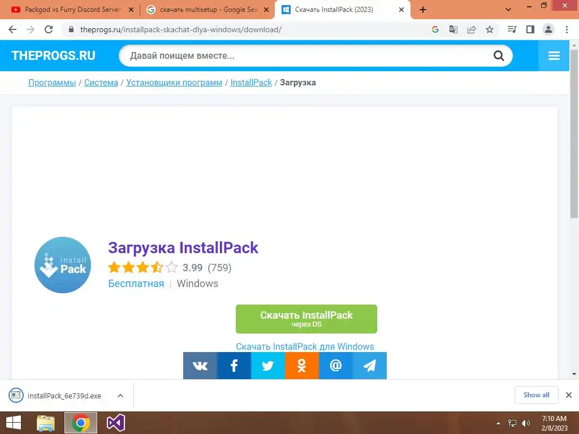Open Chrome three-dot menu
Screen dimensions: 579x434
point(567,29)
